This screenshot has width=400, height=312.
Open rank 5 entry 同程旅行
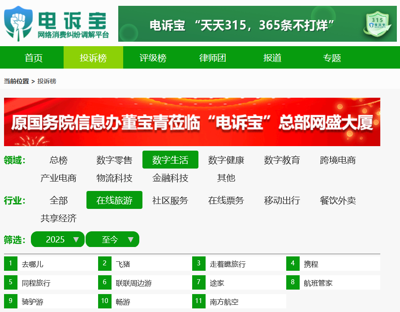coord(51,283)
